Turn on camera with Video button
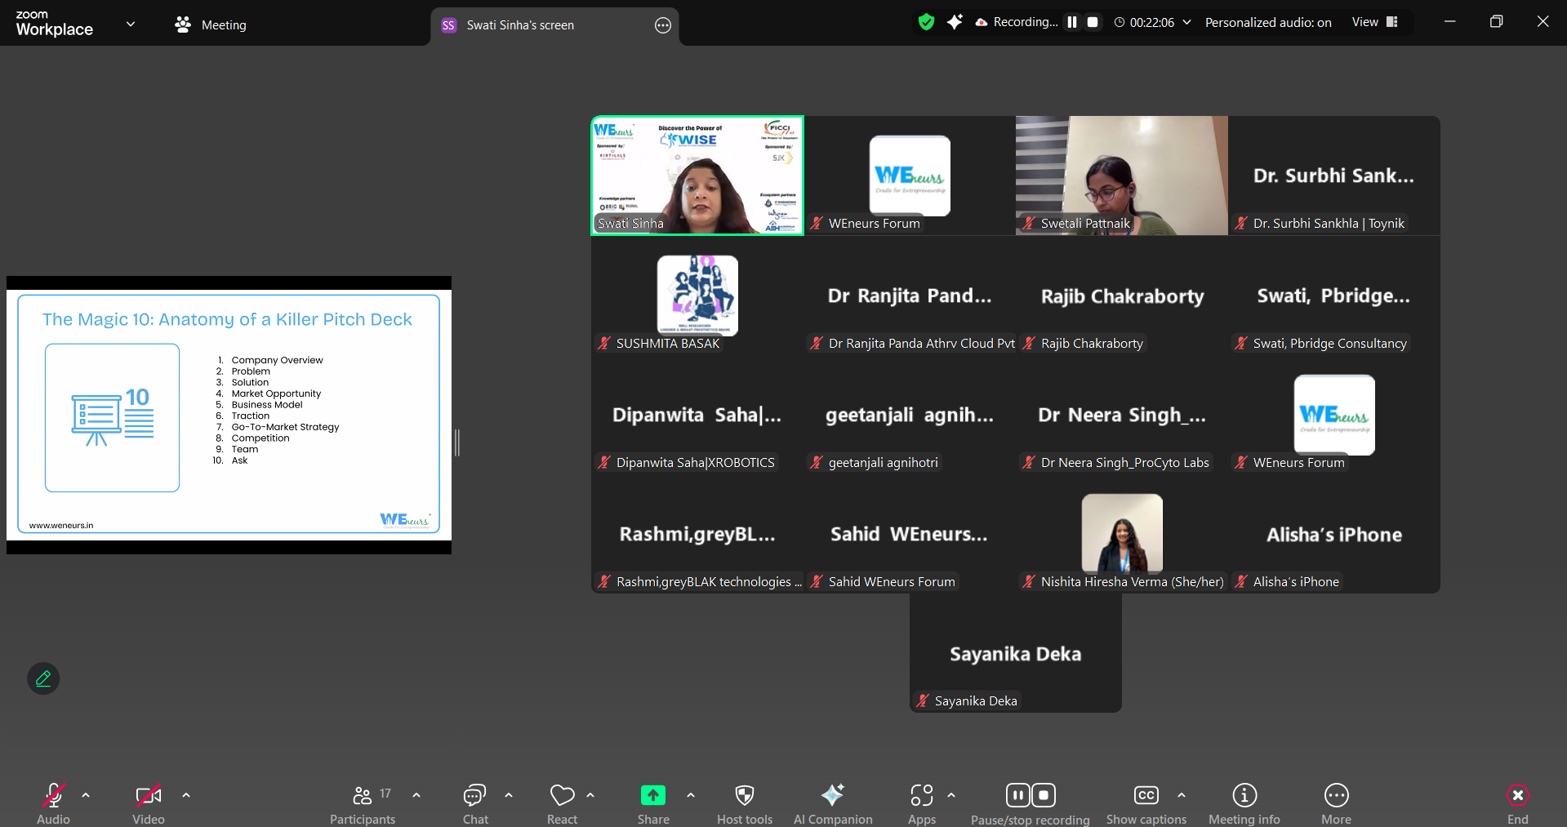The image size is (1567, 827). [148, 804]
